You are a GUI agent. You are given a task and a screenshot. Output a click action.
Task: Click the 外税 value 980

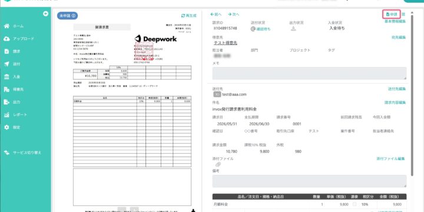[298, 151]
